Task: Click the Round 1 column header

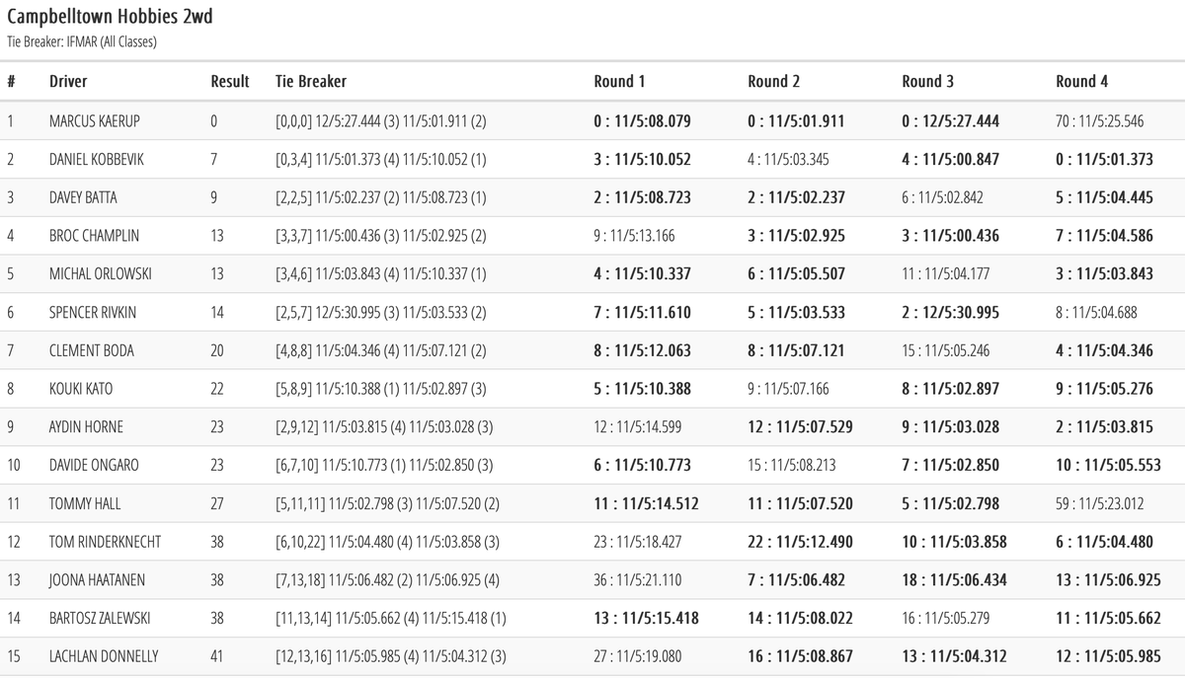Action: point(619,81)
